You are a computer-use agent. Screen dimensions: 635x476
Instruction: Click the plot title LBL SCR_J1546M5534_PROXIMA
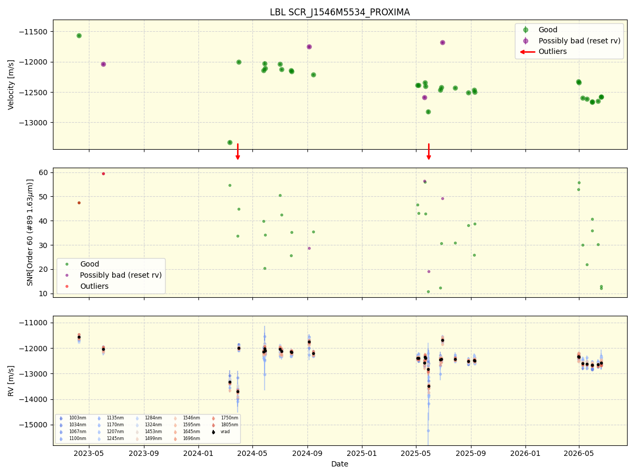[340, 12]
